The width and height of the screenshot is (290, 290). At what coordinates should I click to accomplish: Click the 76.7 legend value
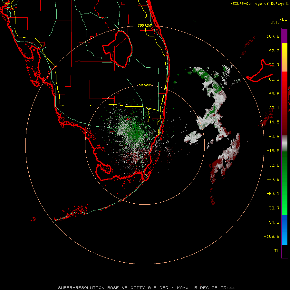point(274,65)
